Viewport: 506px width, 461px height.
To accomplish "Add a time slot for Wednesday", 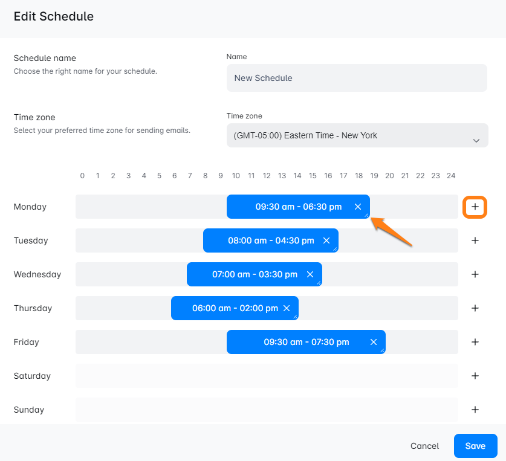I will pos(475,274).
